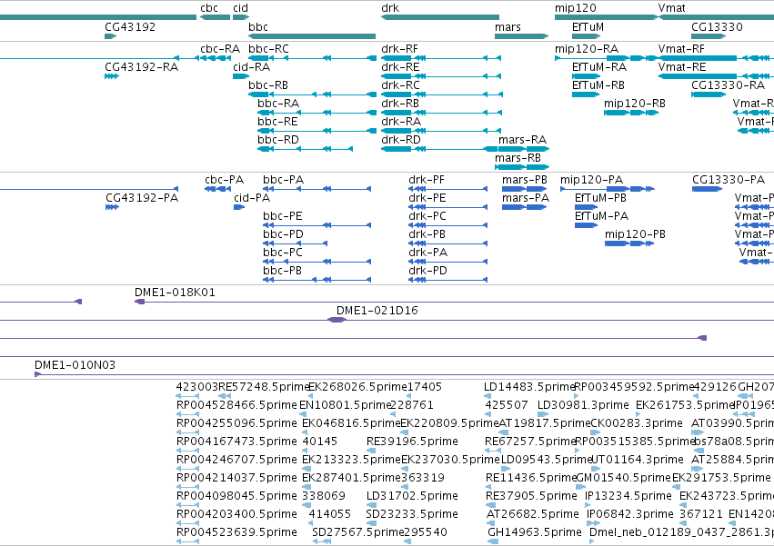Screen dimensions: 774x546
Task: Select the CG13330 gene glyph
Action: coord(709,36)
